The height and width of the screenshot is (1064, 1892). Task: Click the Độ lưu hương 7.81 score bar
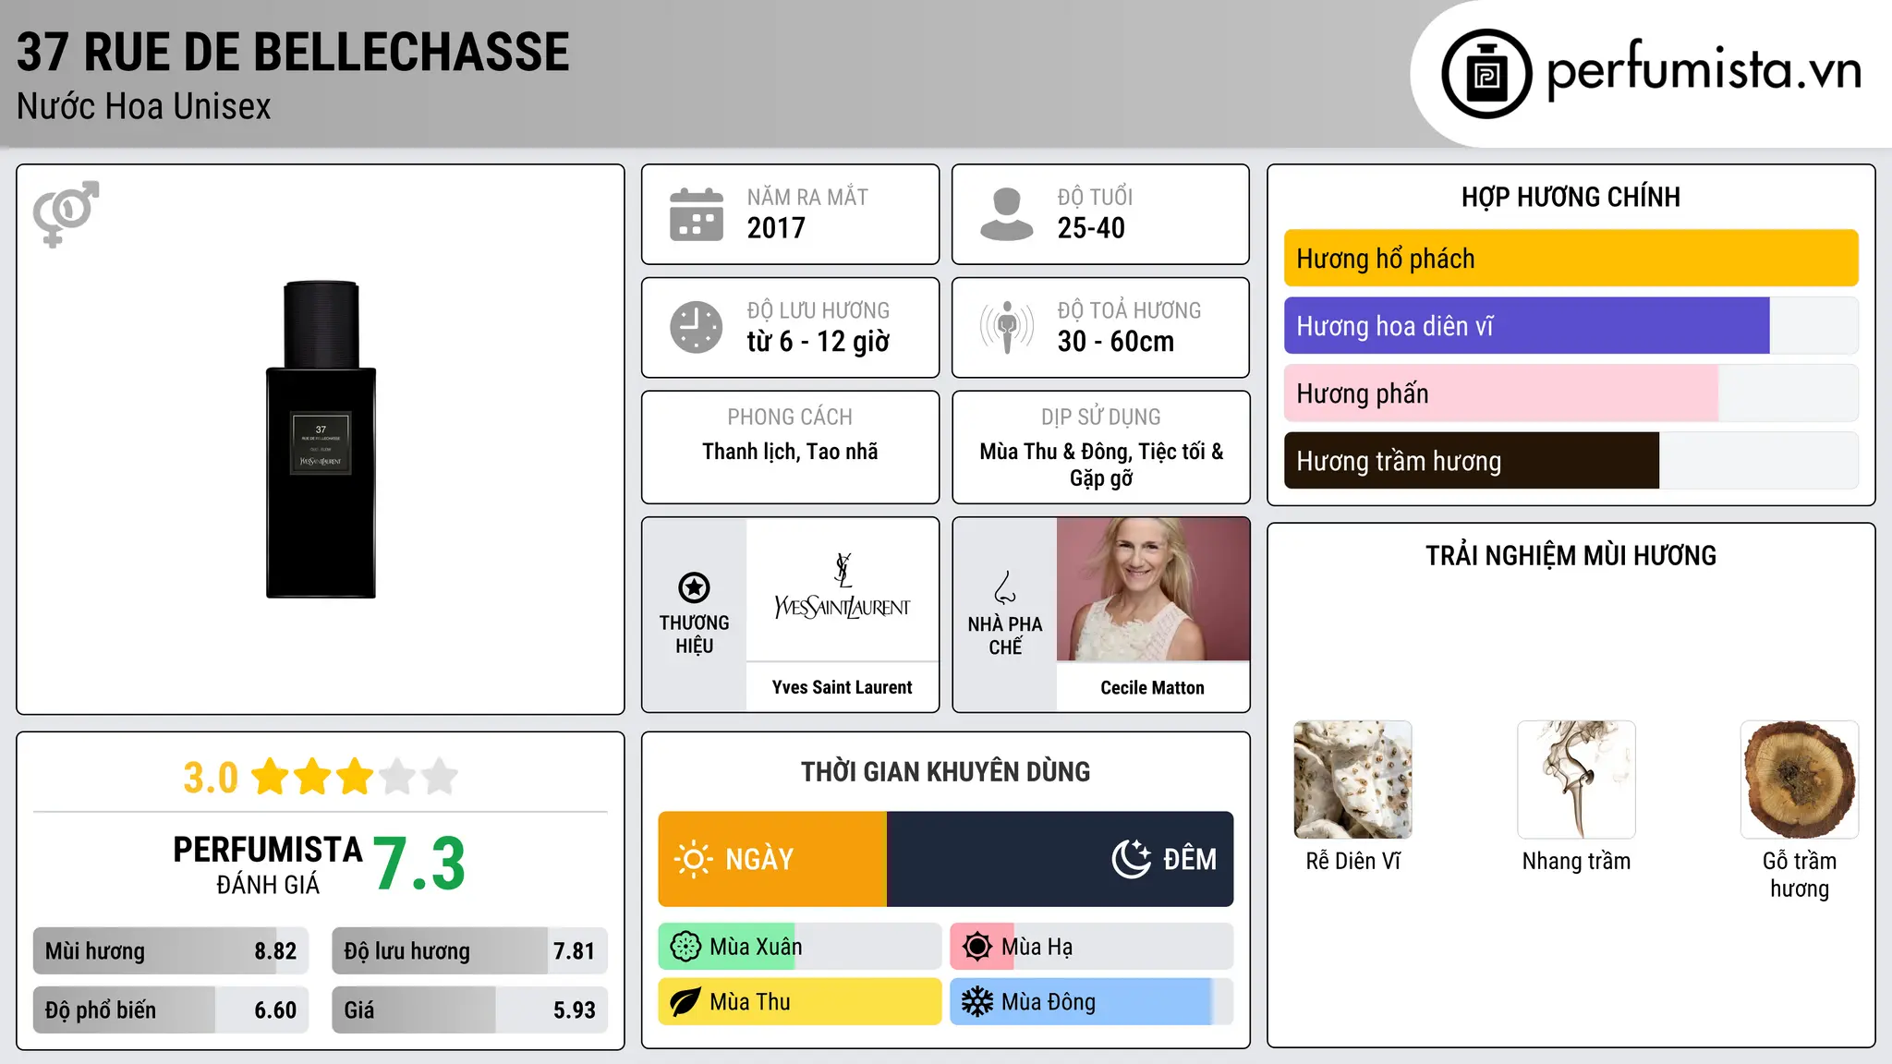(x=469, y=951)
